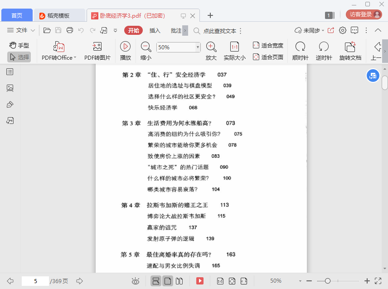The width and height of the screenshot is (388, 289).
Task: Click red play button in status bar
Action: click(200, 281)
